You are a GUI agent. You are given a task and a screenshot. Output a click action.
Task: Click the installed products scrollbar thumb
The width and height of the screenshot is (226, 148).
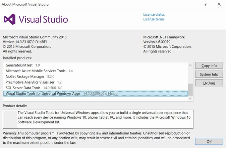pos(190,89)
